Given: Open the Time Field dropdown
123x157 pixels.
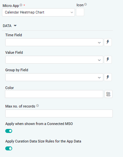Looking at the screenshot, I should pos(54,42).
